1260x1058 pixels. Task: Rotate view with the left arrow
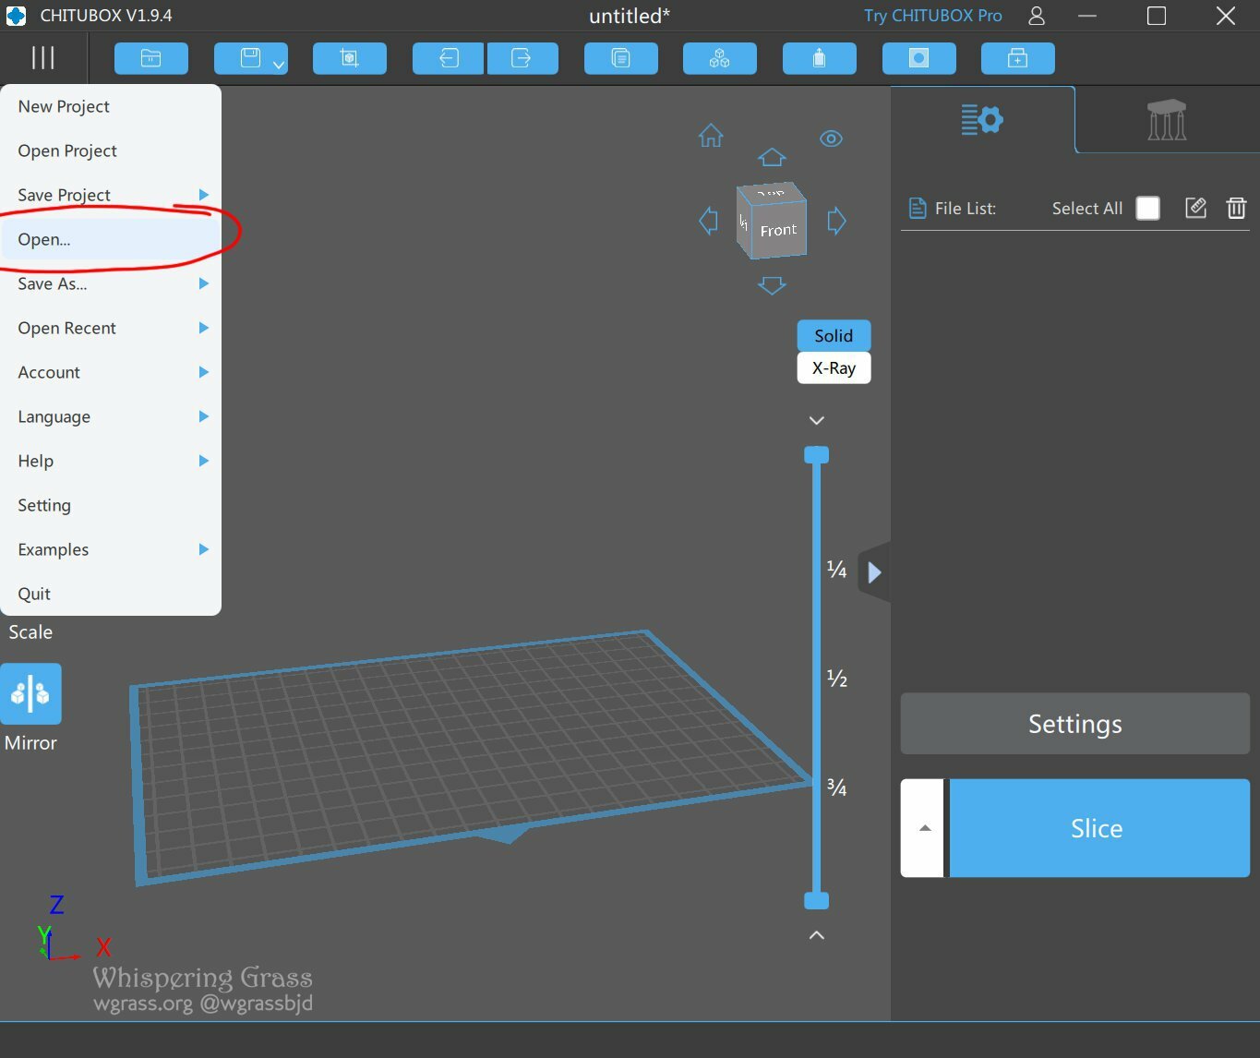[x=708, y=221]
